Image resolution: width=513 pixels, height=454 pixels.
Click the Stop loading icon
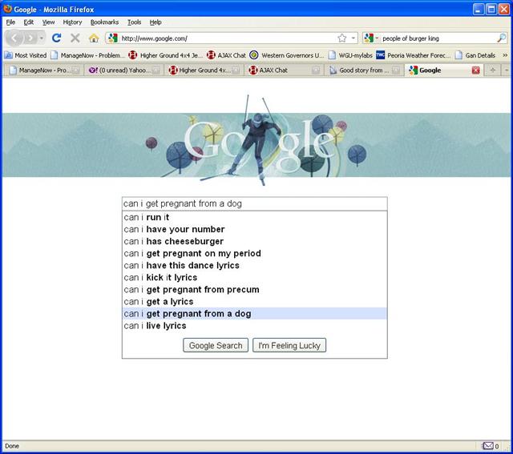[x=75, y=38]
